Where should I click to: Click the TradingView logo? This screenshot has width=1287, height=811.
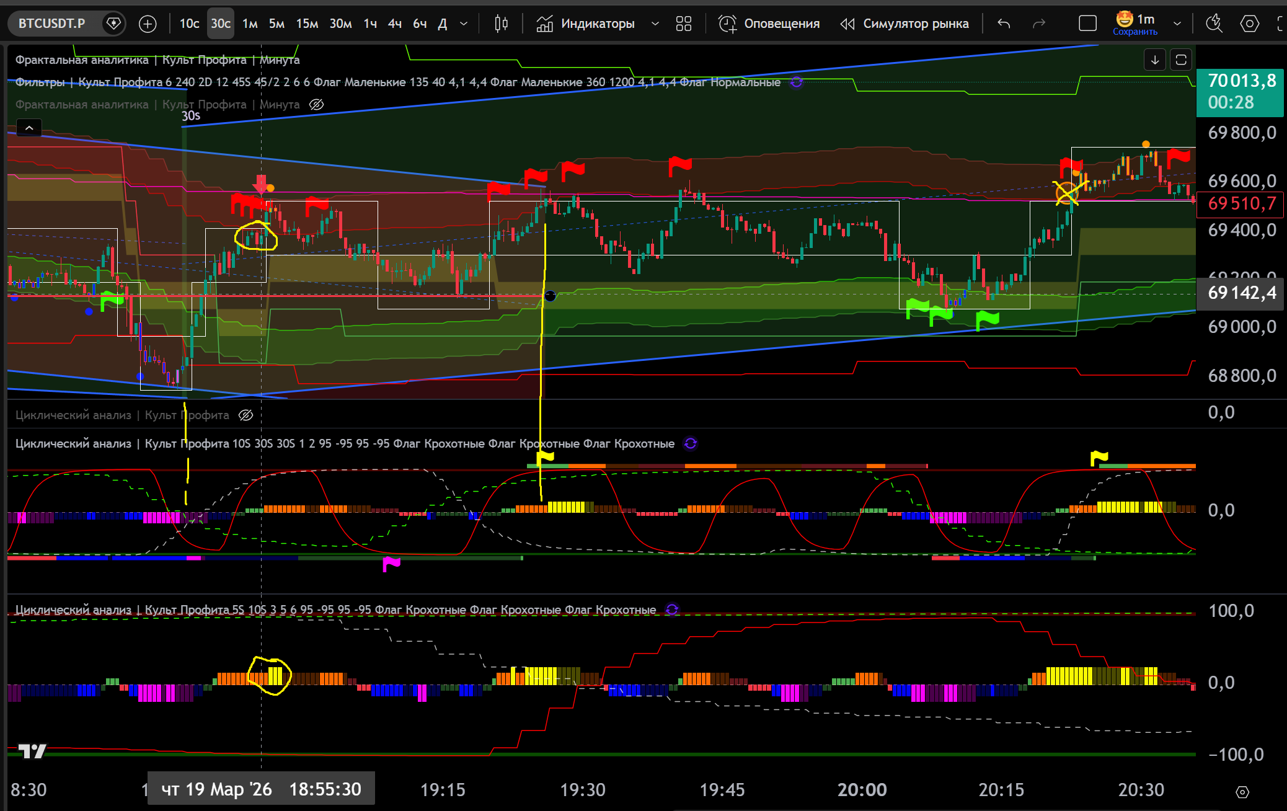(32, 751)
